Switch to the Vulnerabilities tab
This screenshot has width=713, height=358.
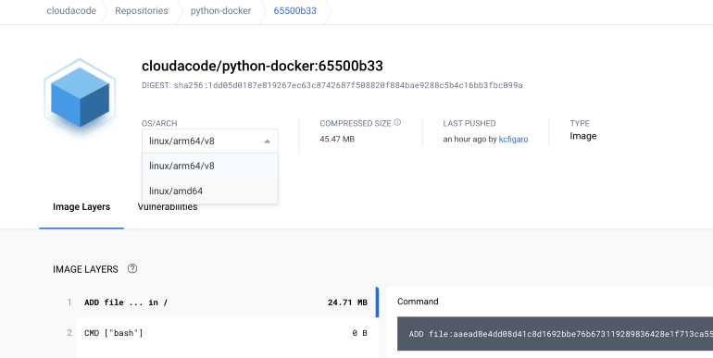click(x=168, y=207)
